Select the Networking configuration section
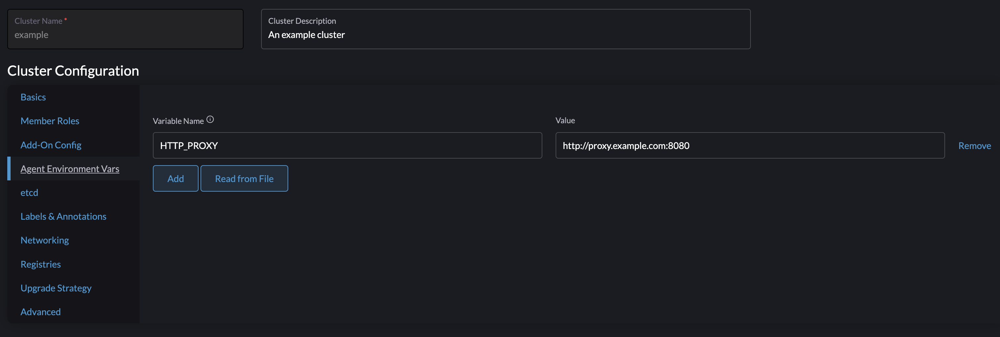The width and height of the screenshot is (1000, 337). [45, 240]
